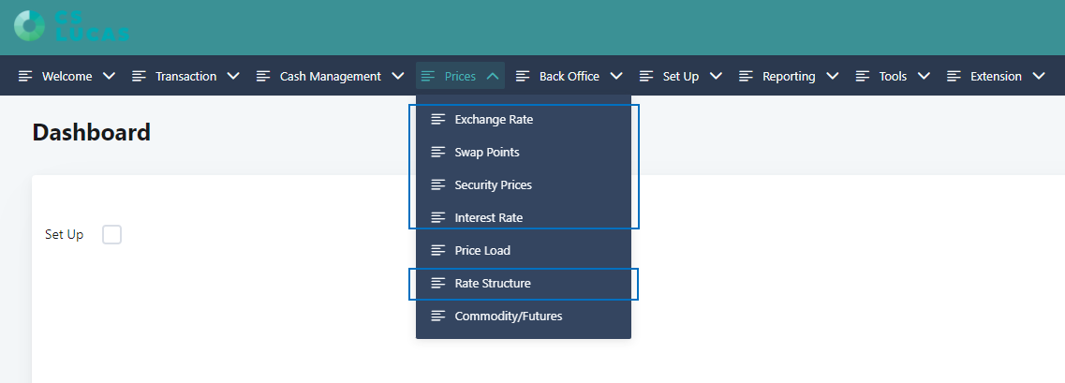Click the Dashboard heading

click(x=91, y=133)
